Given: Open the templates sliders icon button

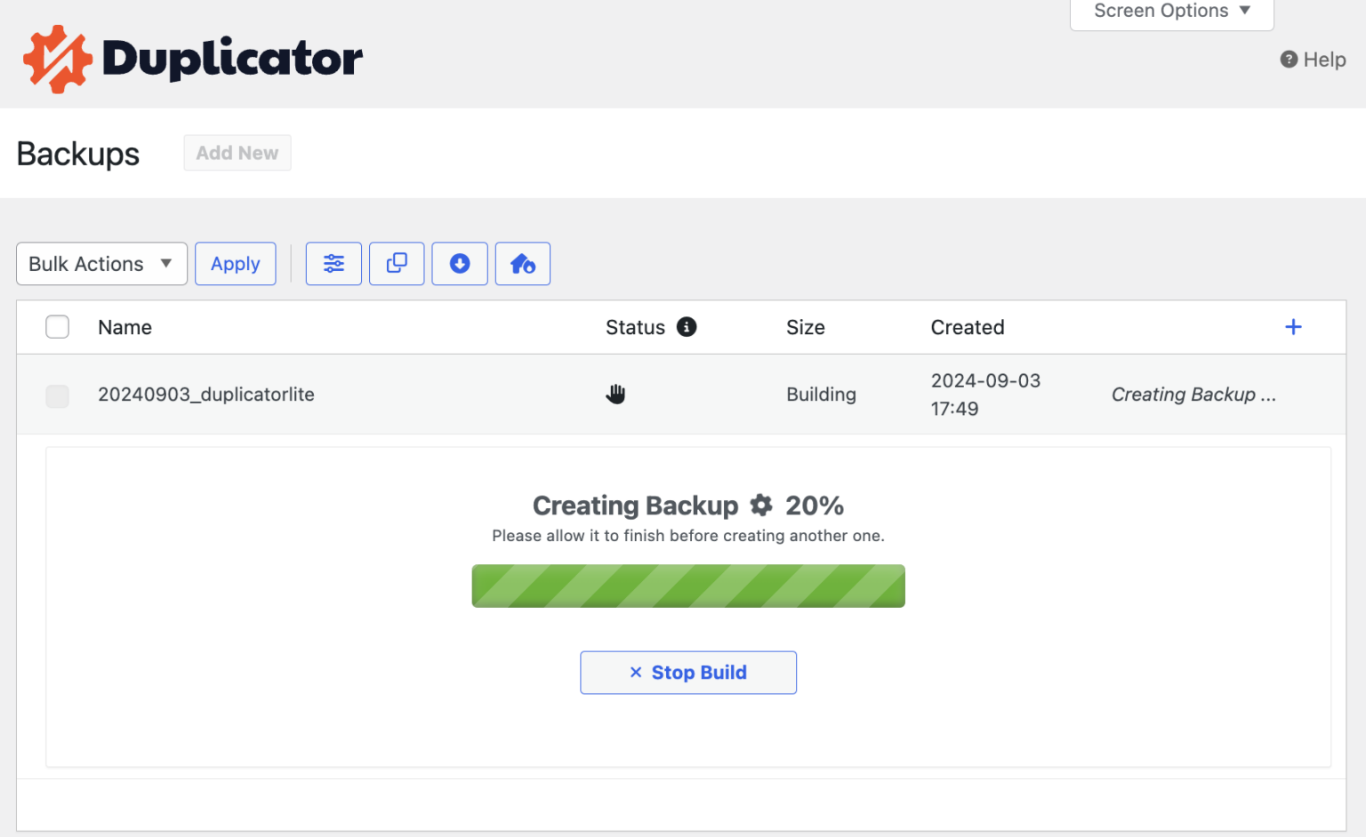Looking at the screenshot, I should tap(333, 264).
